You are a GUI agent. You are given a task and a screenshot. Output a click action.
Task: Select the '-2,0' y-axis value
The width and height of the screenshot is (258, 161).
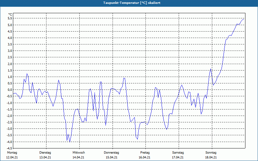(x=10, y=116)
